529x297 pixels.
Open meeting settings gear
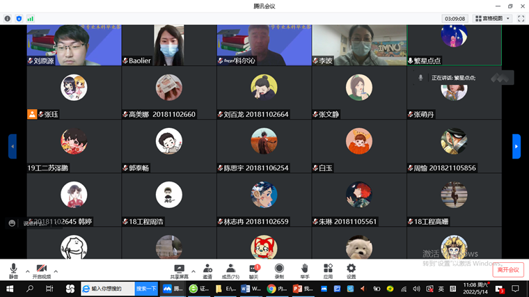click(352, 270)
